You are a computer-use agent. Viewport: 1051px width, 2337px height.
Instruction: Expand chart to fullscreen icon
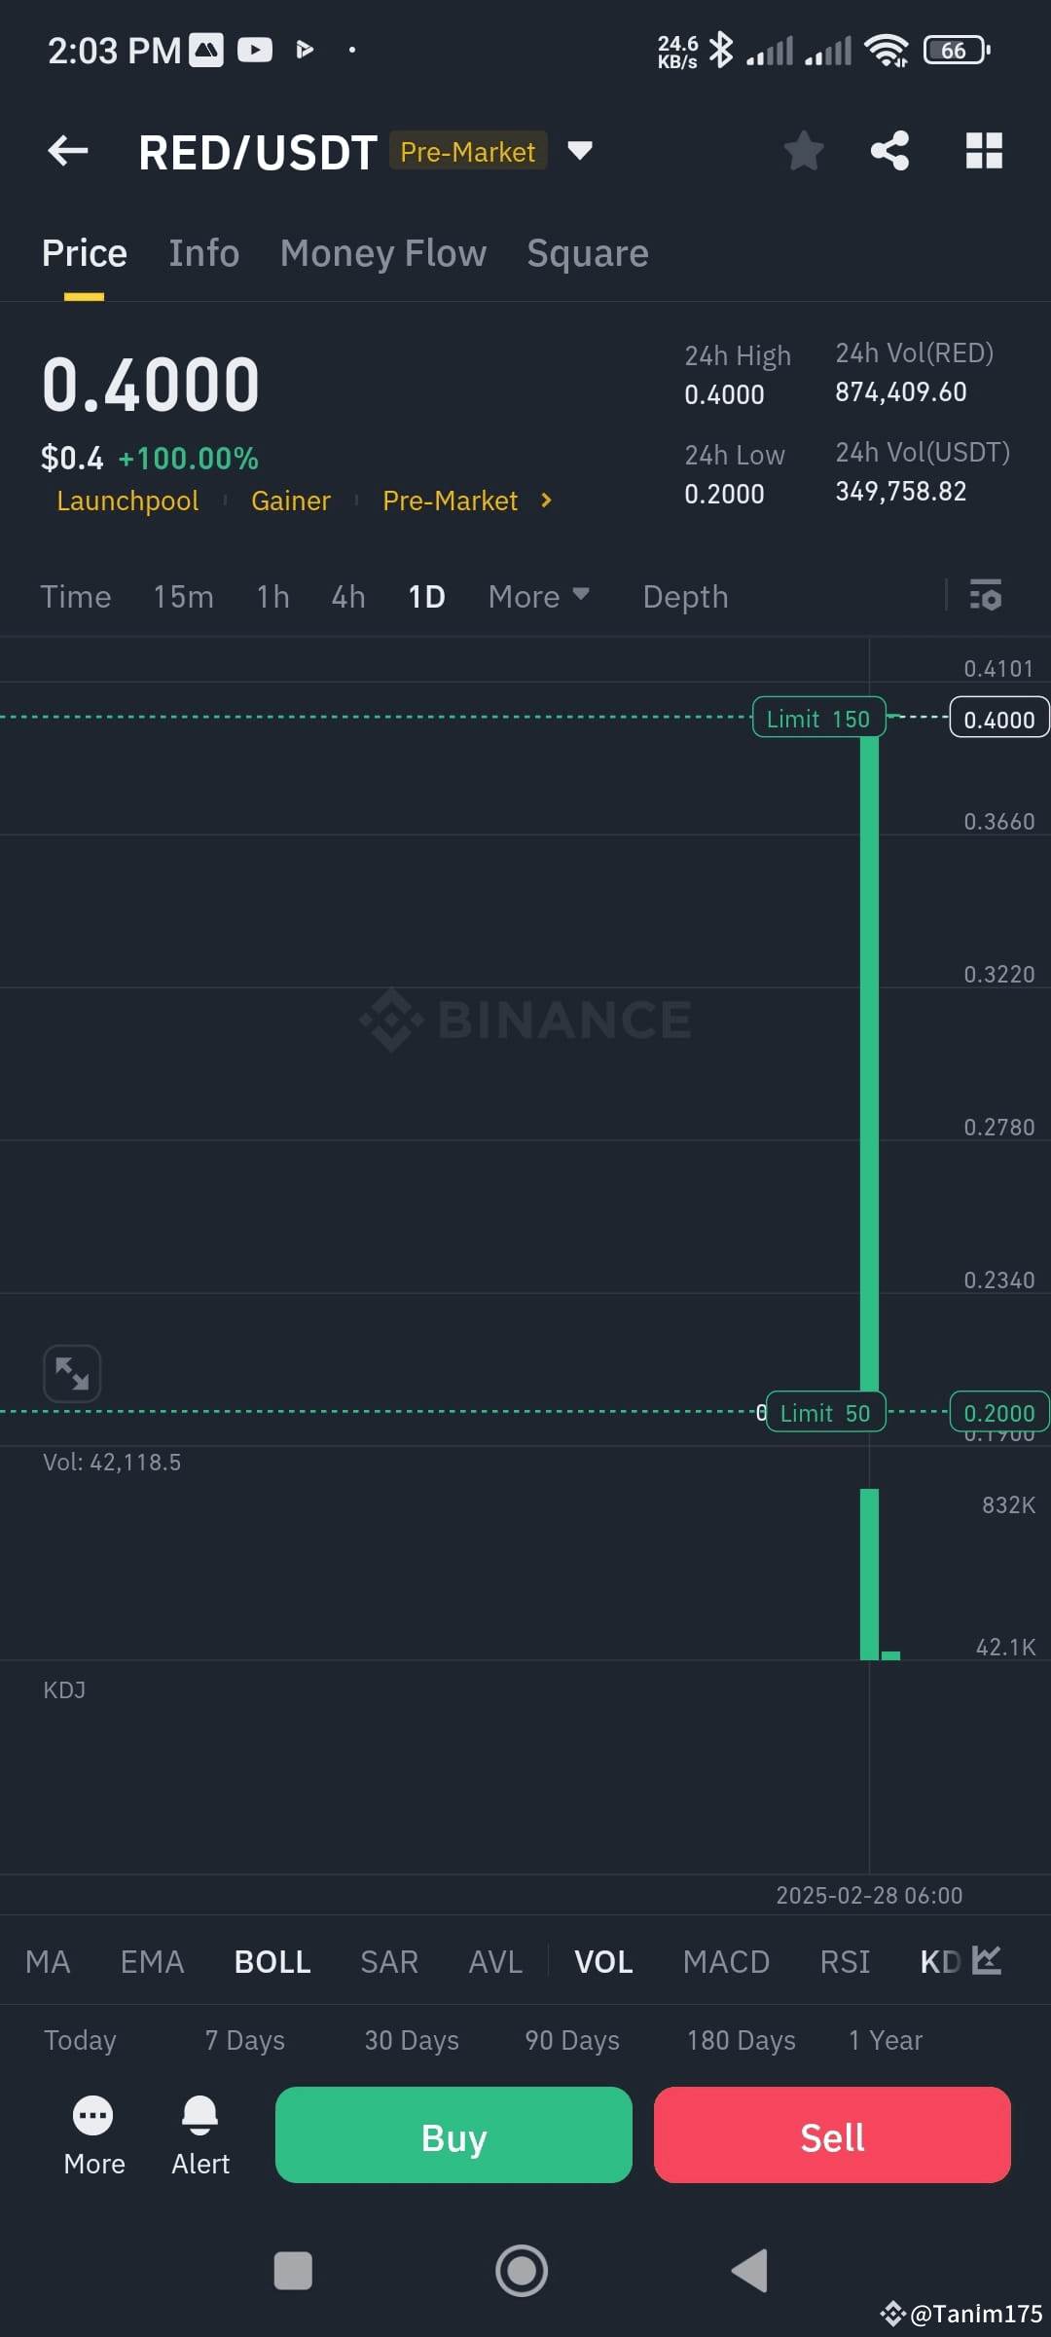coord(72,1373)
